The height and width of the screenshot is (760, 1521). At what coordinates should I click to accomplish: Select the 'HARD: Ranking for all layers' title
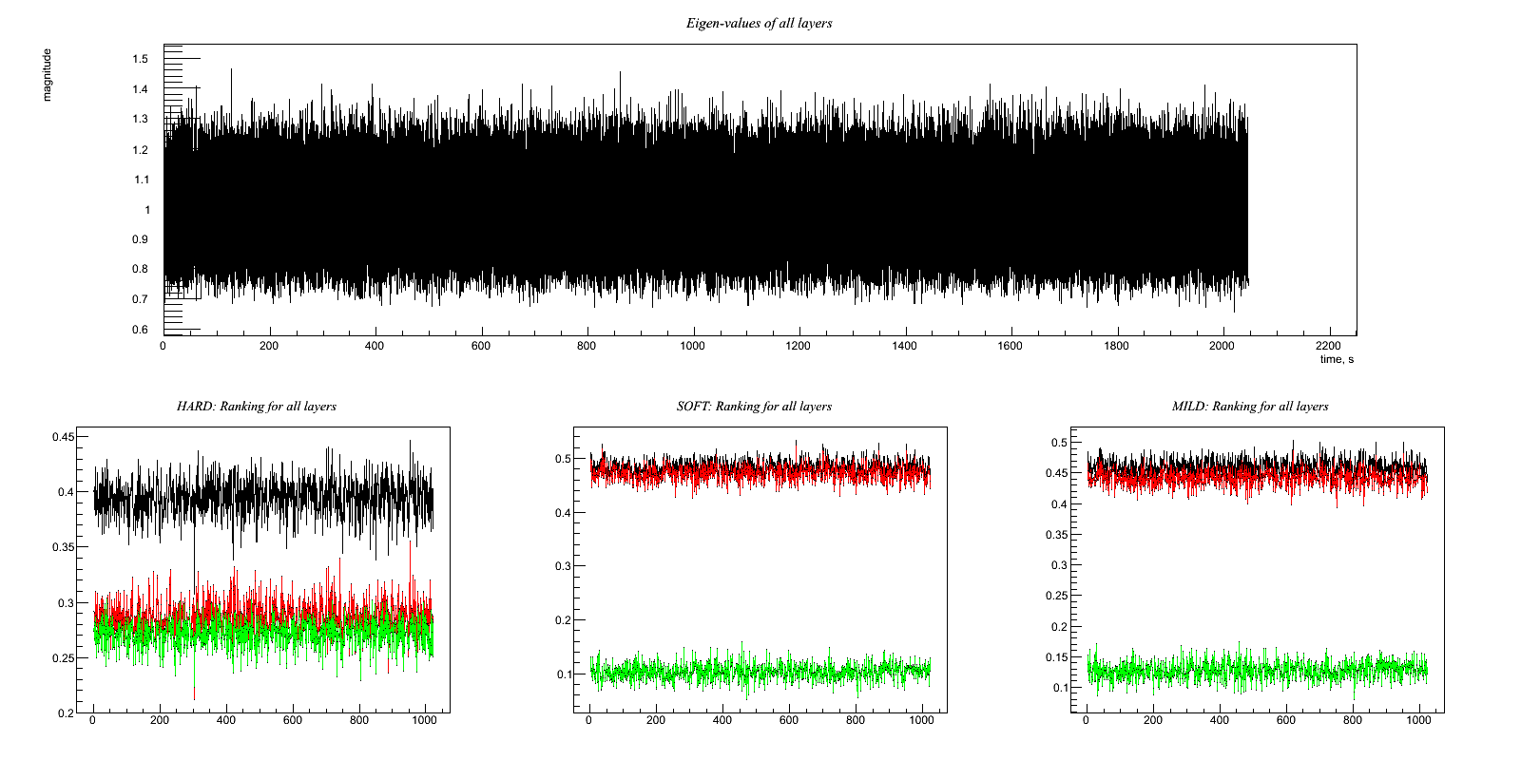coord(256,406)
